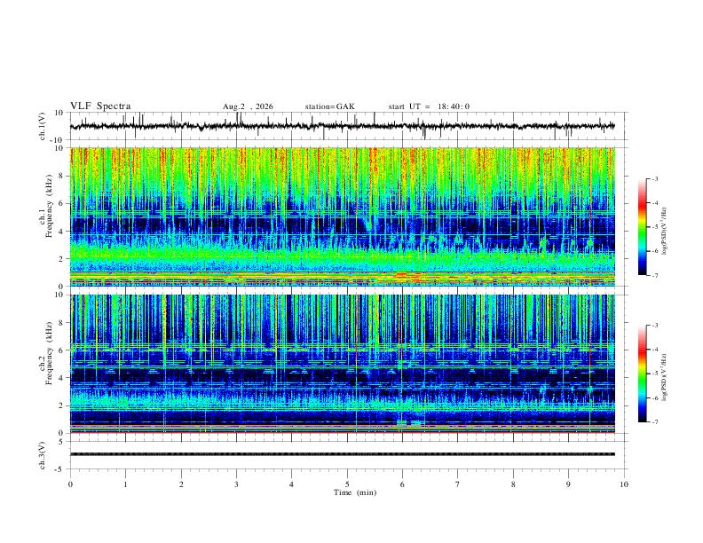703x543 pixels.
Task: Click the ch.1 waveform trace panel
Action: pos(343,126)
